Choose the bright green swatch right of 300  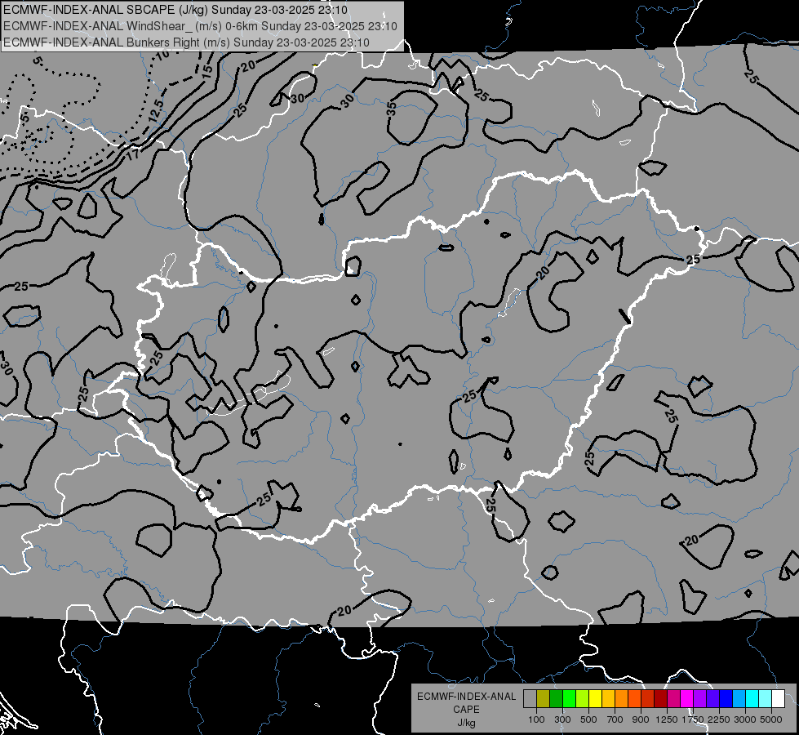click(569, 699)
